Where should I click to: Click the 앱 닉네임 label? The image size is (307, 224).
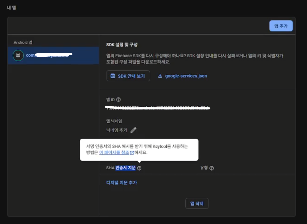click(114, 121)
